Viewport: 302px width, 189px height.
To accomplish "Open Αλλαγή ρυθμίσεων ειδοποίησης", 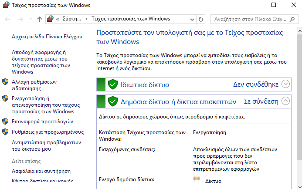I will pos(34,85).
